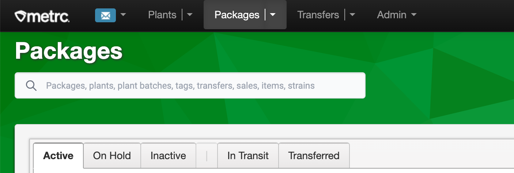View the Transferred tab
Viewport: 514px width, 173px height.
[x=314, y=156]
